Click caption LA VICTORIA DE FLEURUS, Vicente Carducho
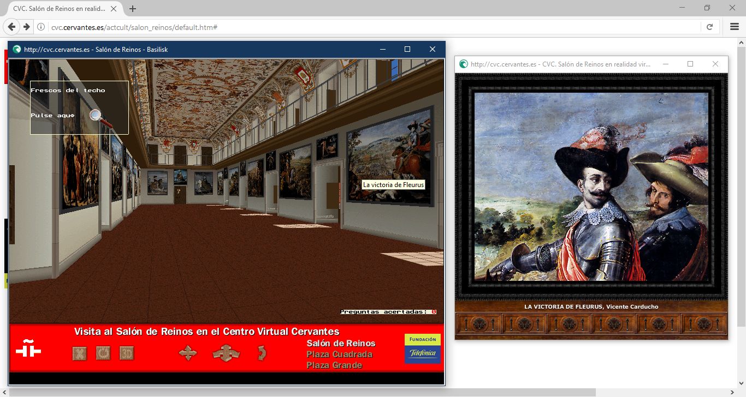This screenshot has width=746, height=397. coord(591,306)
